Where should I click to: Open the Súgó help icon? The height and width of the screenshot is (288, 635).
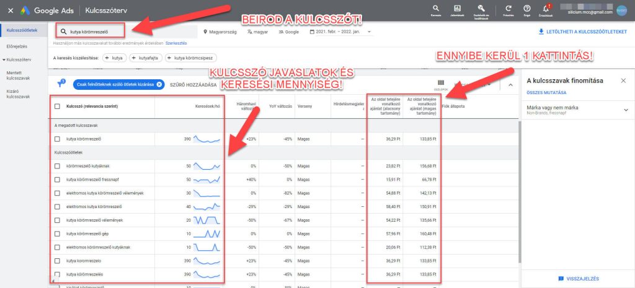[x=526, y=8]
